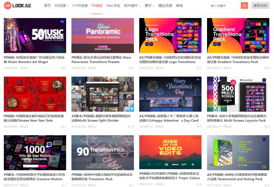Open the Happy Valentine's Day thumbnail
The image size is (274, 187).
coord(170,94)
